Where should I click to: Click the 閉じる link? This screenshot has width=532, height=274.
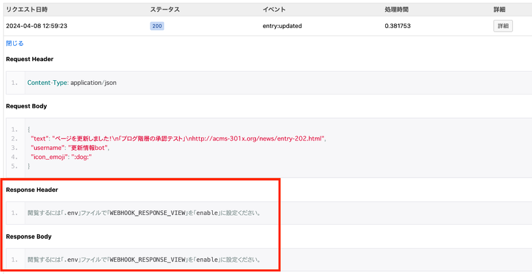tap(14, 43)
